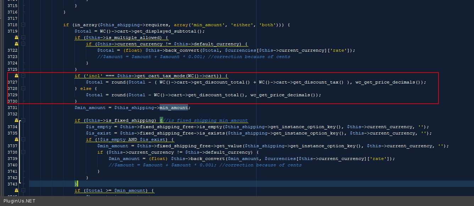Click warning icon beside is_multiple_allowed line
Screen dimensions: 474x206
(16, 38)
